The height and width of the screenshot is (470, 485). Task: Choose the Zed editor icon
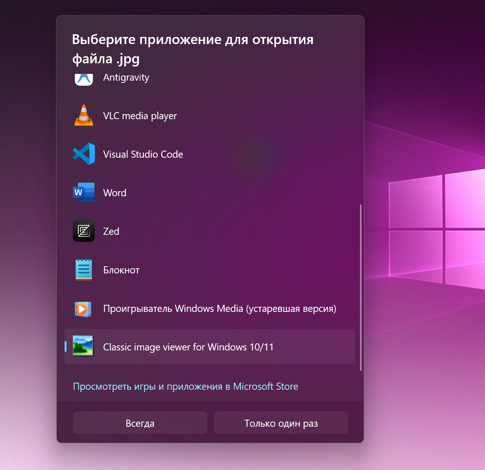point(84,231)
